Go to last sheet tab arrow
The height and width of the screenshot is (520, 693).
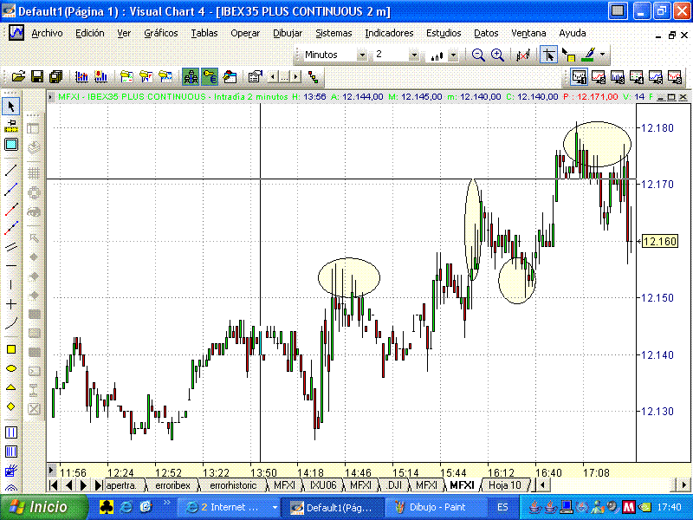point(99,485)
